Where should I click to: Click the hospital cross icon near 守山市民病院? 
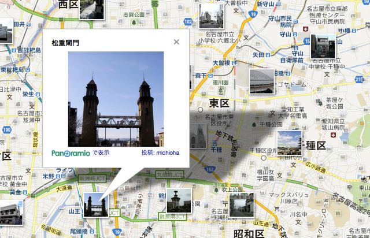306,29
